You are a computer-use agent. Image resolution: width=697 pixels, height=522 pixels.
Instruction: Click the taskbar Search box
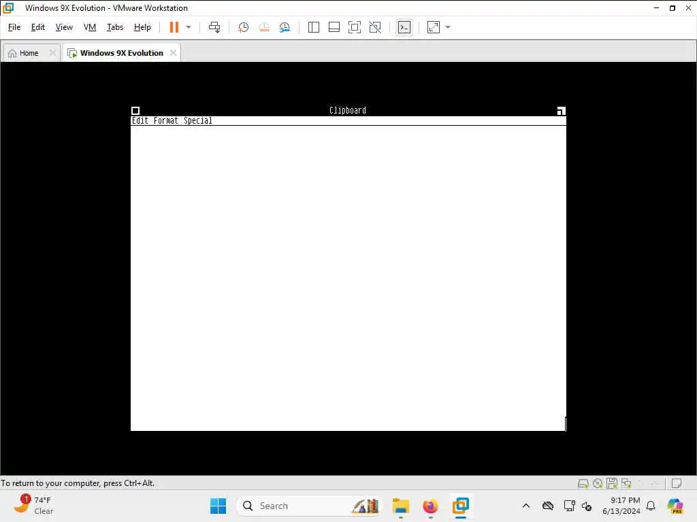pyautogui.click(x=310, y=506)
